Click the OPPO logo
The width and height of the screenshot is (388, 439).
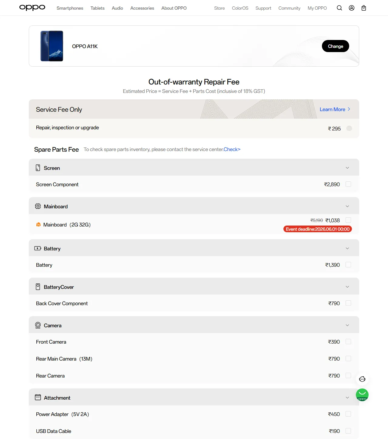pos(32,8)
